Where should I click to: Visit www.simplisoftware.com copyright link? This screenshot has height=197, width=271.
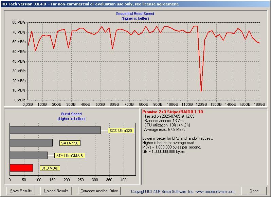tap(215, 192)
